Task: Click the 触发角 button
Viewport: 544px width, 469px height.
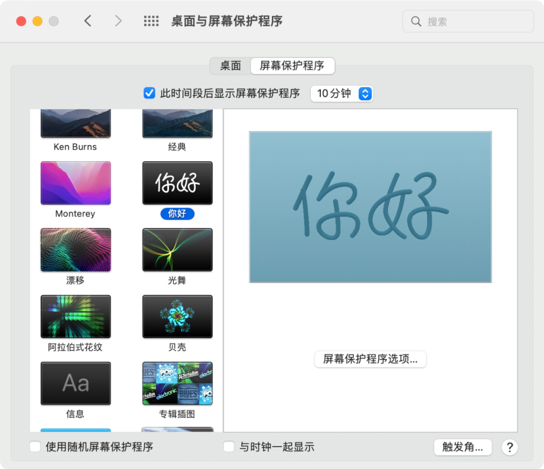Action: (x=462, y=447)
